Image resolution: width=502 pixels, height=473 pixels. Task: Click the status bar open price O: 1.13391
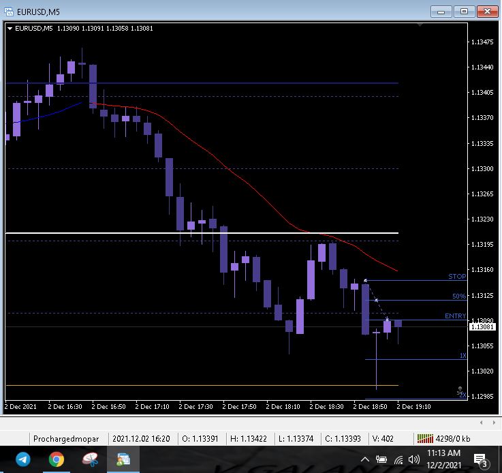(200, 439)
